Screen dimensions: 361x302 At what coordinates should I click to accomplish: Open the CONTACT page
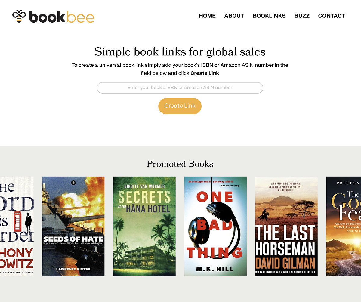(x=332, y=16)
